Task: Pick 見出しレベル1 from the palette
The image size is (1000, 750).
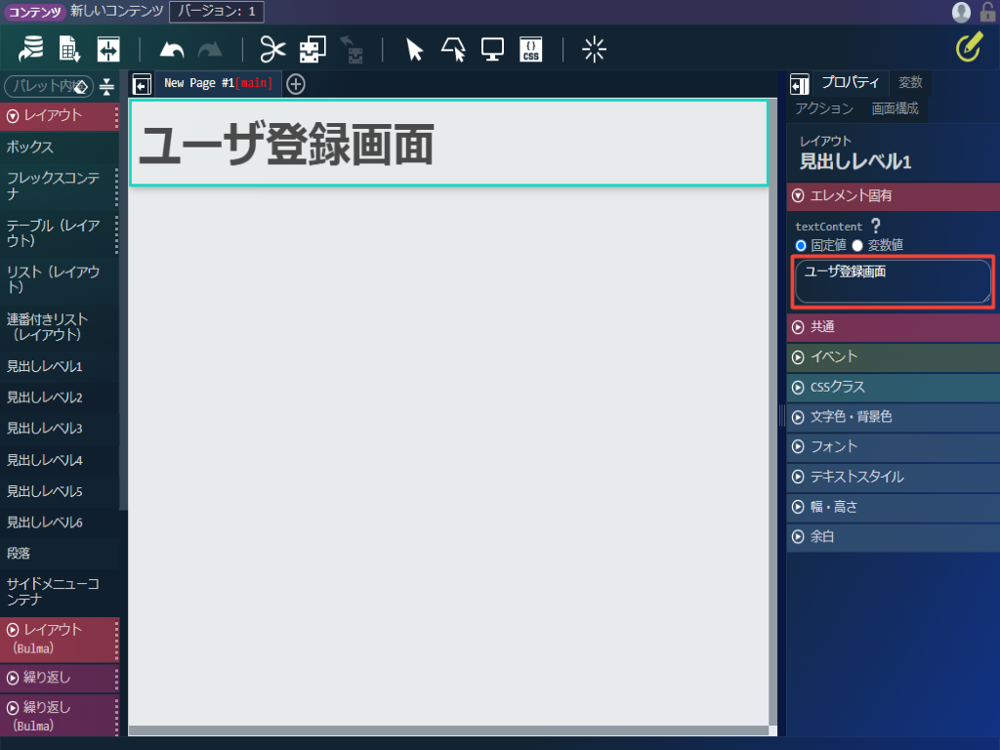Action: pyautogui.click(x=60, y=367)
